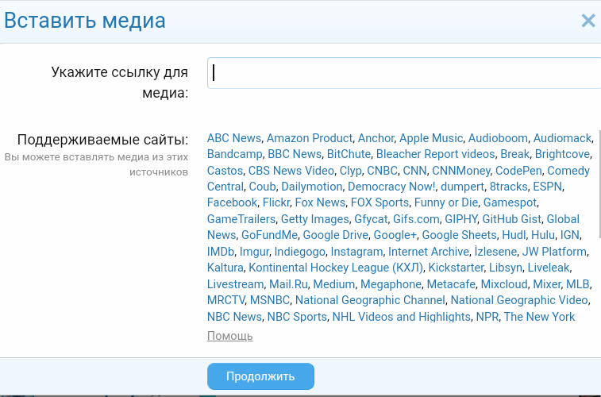Click the Amazon Product link
Screen dimensions: 601x397
[x=309, y=138]
